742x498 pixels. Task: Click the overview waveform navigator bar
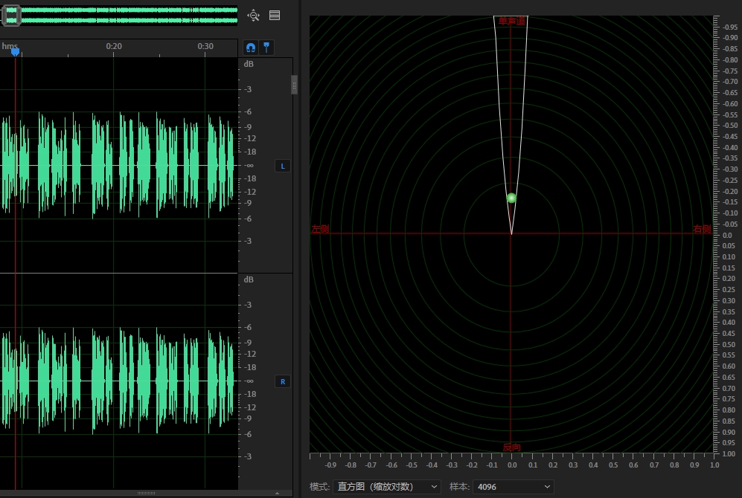[119, 15]
